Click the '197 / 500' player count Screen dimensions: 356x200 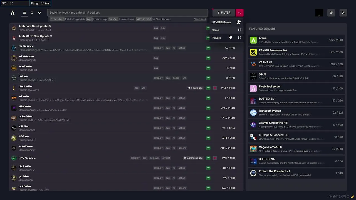[229, 178]
